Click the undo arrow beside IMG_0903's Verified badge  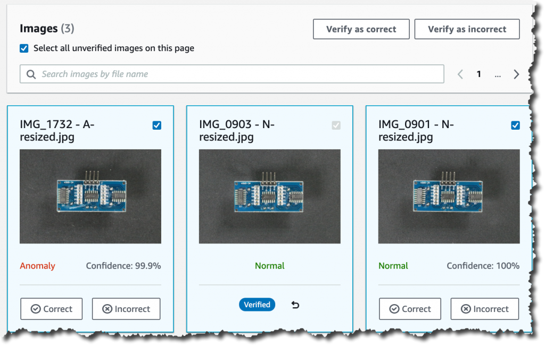(x=295, y=305)
